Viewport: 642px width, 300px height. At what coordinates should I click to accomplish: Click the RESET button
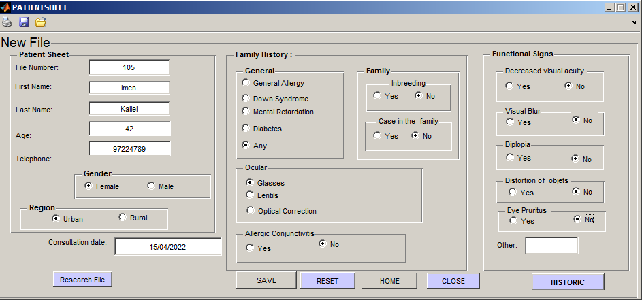[x=327, y=281]
